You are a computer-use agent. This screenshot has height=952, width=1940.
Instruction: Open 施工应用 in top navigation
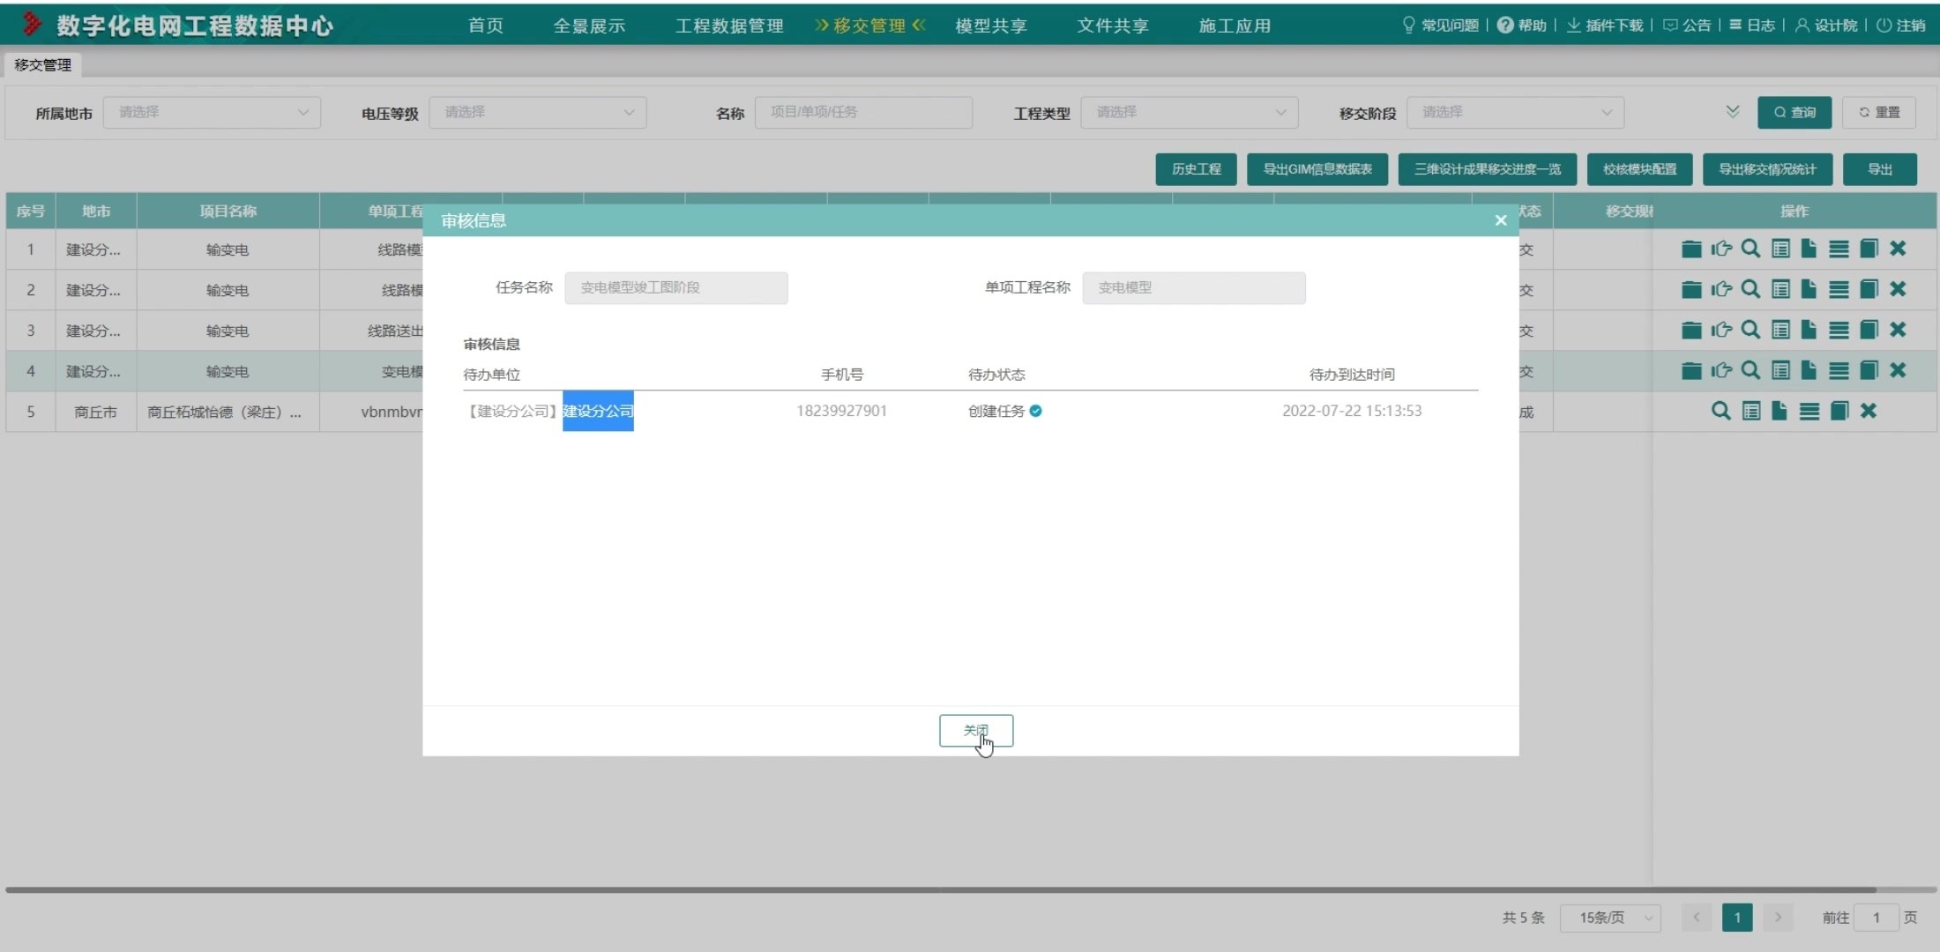[1235, 26]
